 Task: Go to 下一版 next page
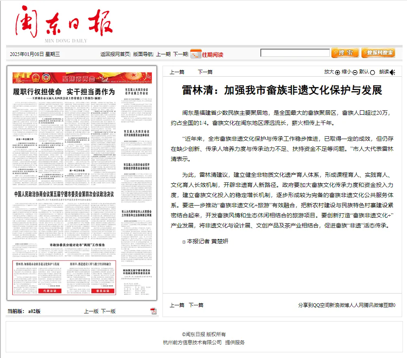pyautogui.click(x=108, y=311)
